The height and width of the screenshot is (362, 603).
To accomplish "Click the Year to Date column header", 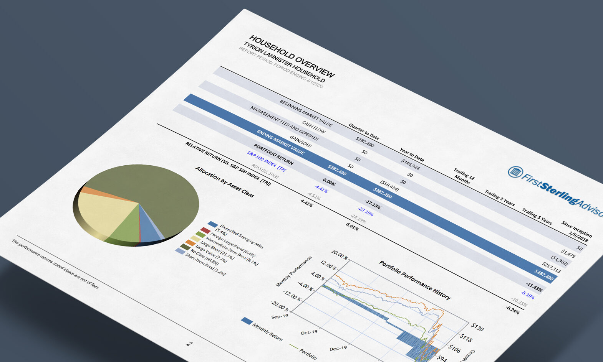I will point(412,155).
